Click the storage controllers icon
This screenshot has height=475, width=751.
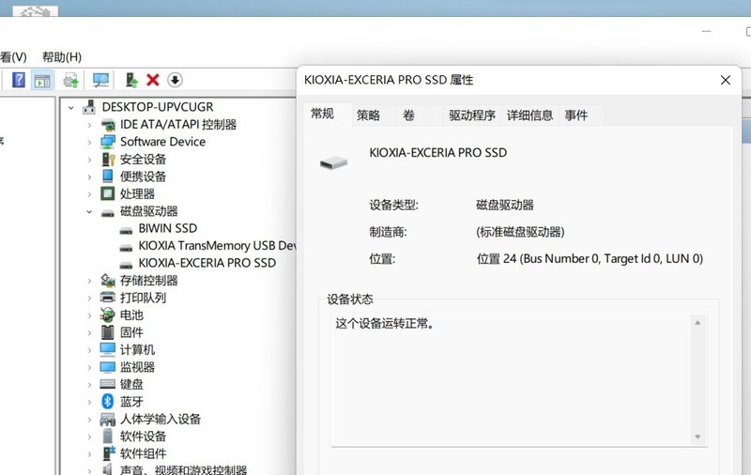point(108,280)
